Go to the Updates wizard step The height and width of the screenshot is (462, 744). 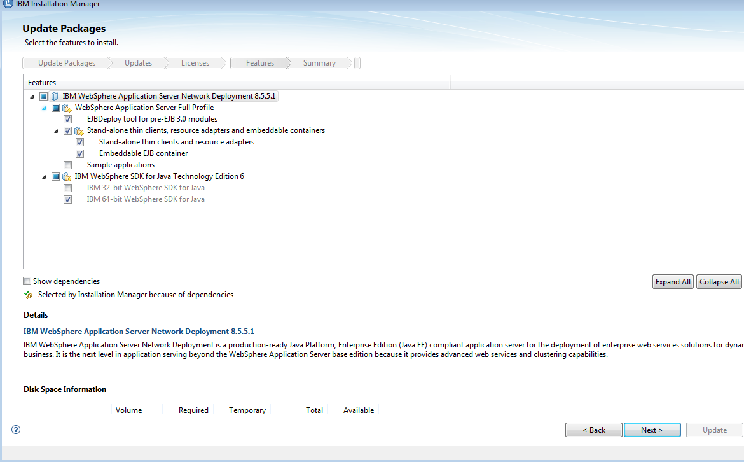pos(138,62)
